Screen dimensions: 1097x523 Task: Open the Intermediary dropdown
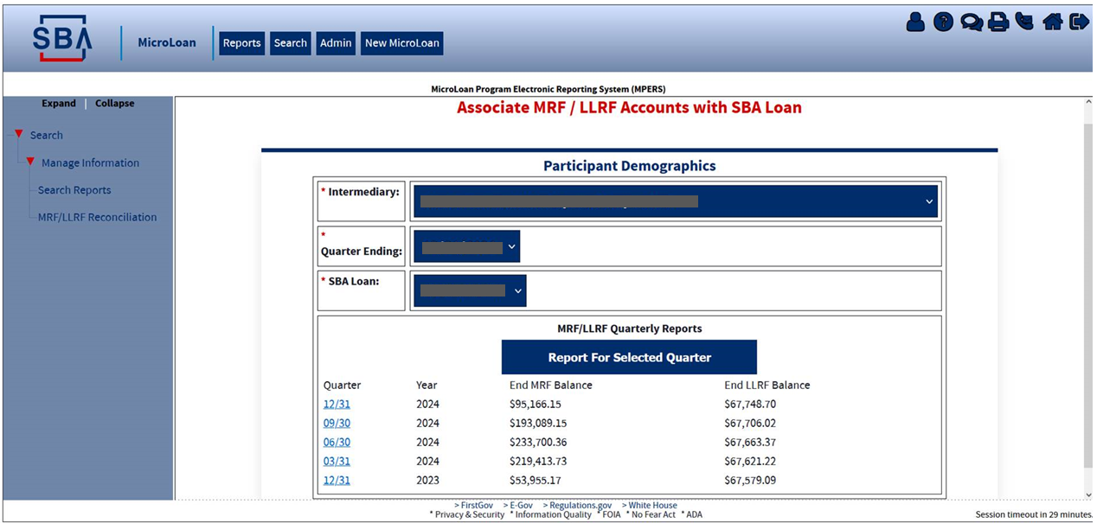coord(675,201)
